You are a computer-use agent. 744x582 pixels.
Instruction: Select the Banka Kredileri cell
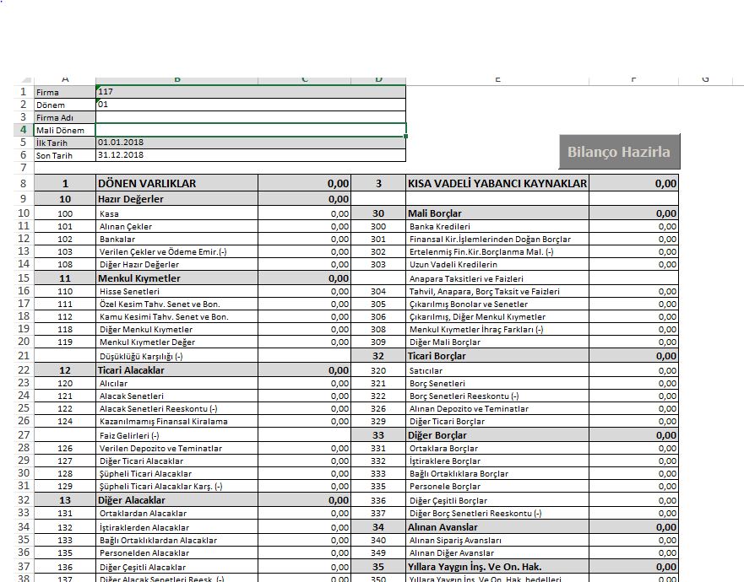pos(497,226)
